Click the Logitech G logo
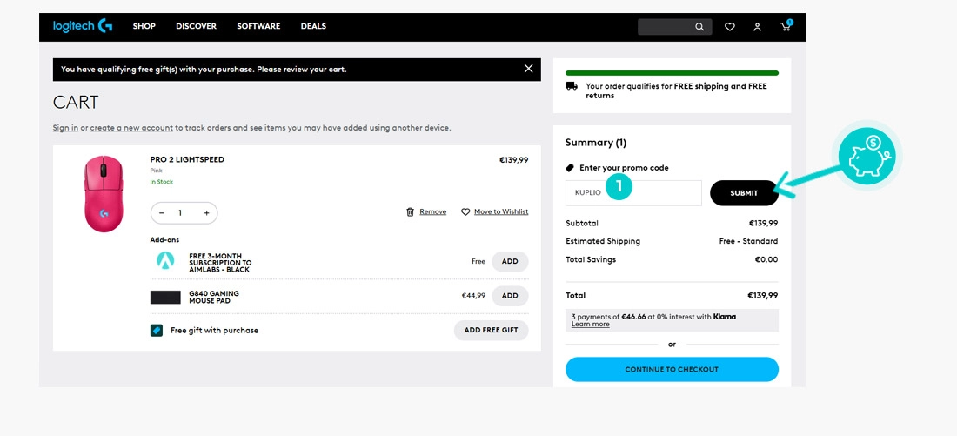Viewport: 957px width, 436px height. click(x=83, y=26)
